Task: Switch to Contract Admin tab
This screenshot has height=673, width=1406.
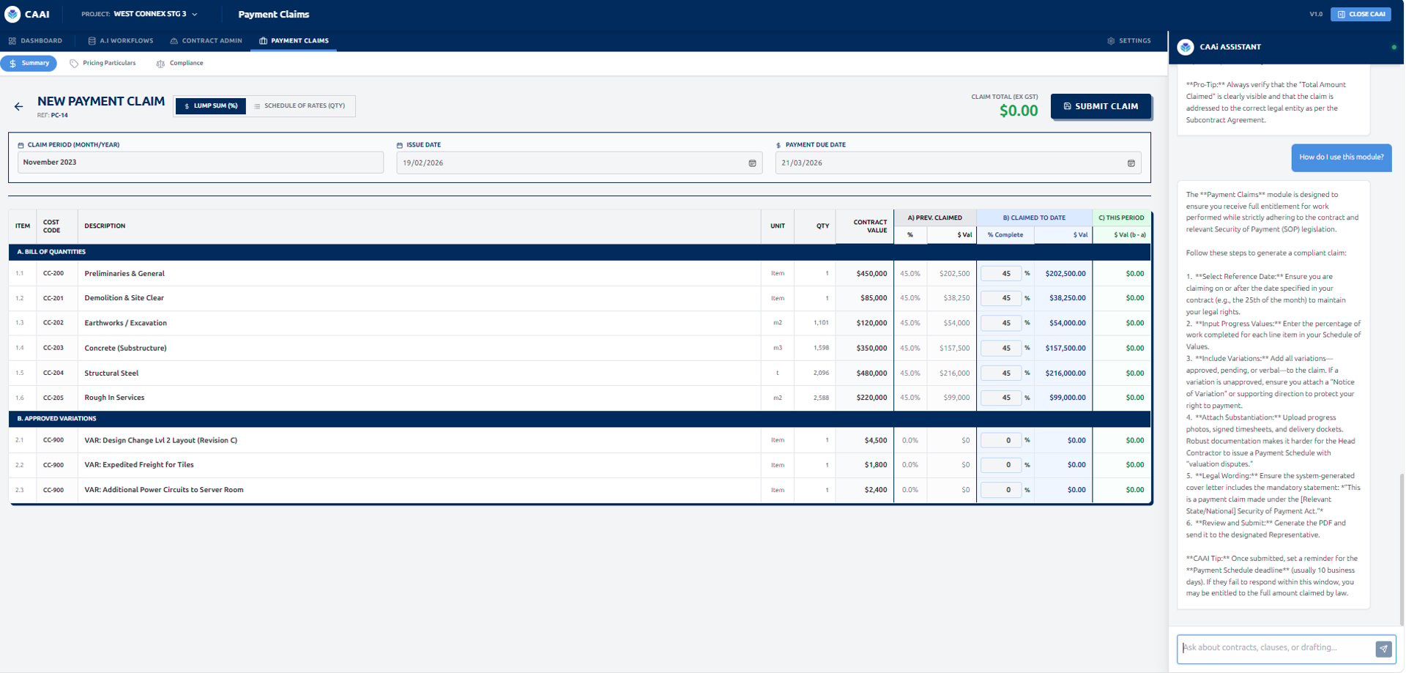Action: pyautogui.click(x=206, y=41)
